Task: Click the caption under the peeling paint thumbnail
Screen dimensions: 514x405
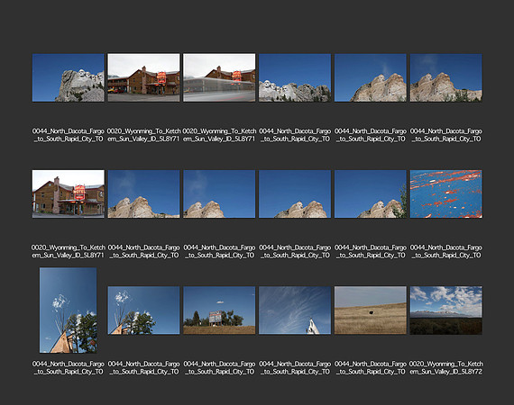Action: pyautogui.click(x=445, y=251)
